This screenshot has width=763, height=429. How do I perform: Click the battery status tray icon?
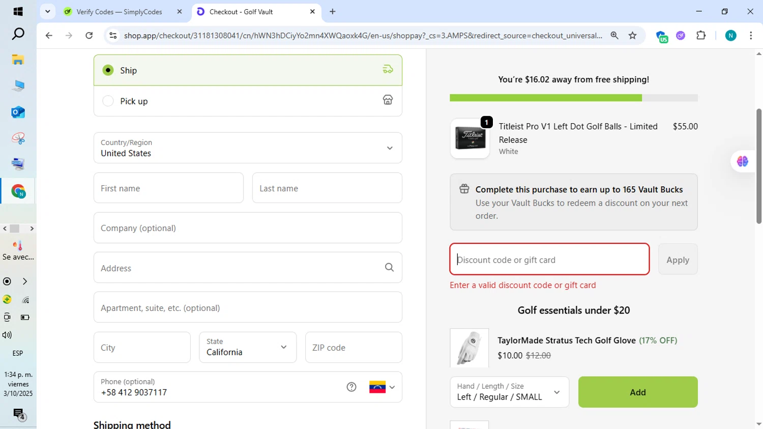pos(25,318)
